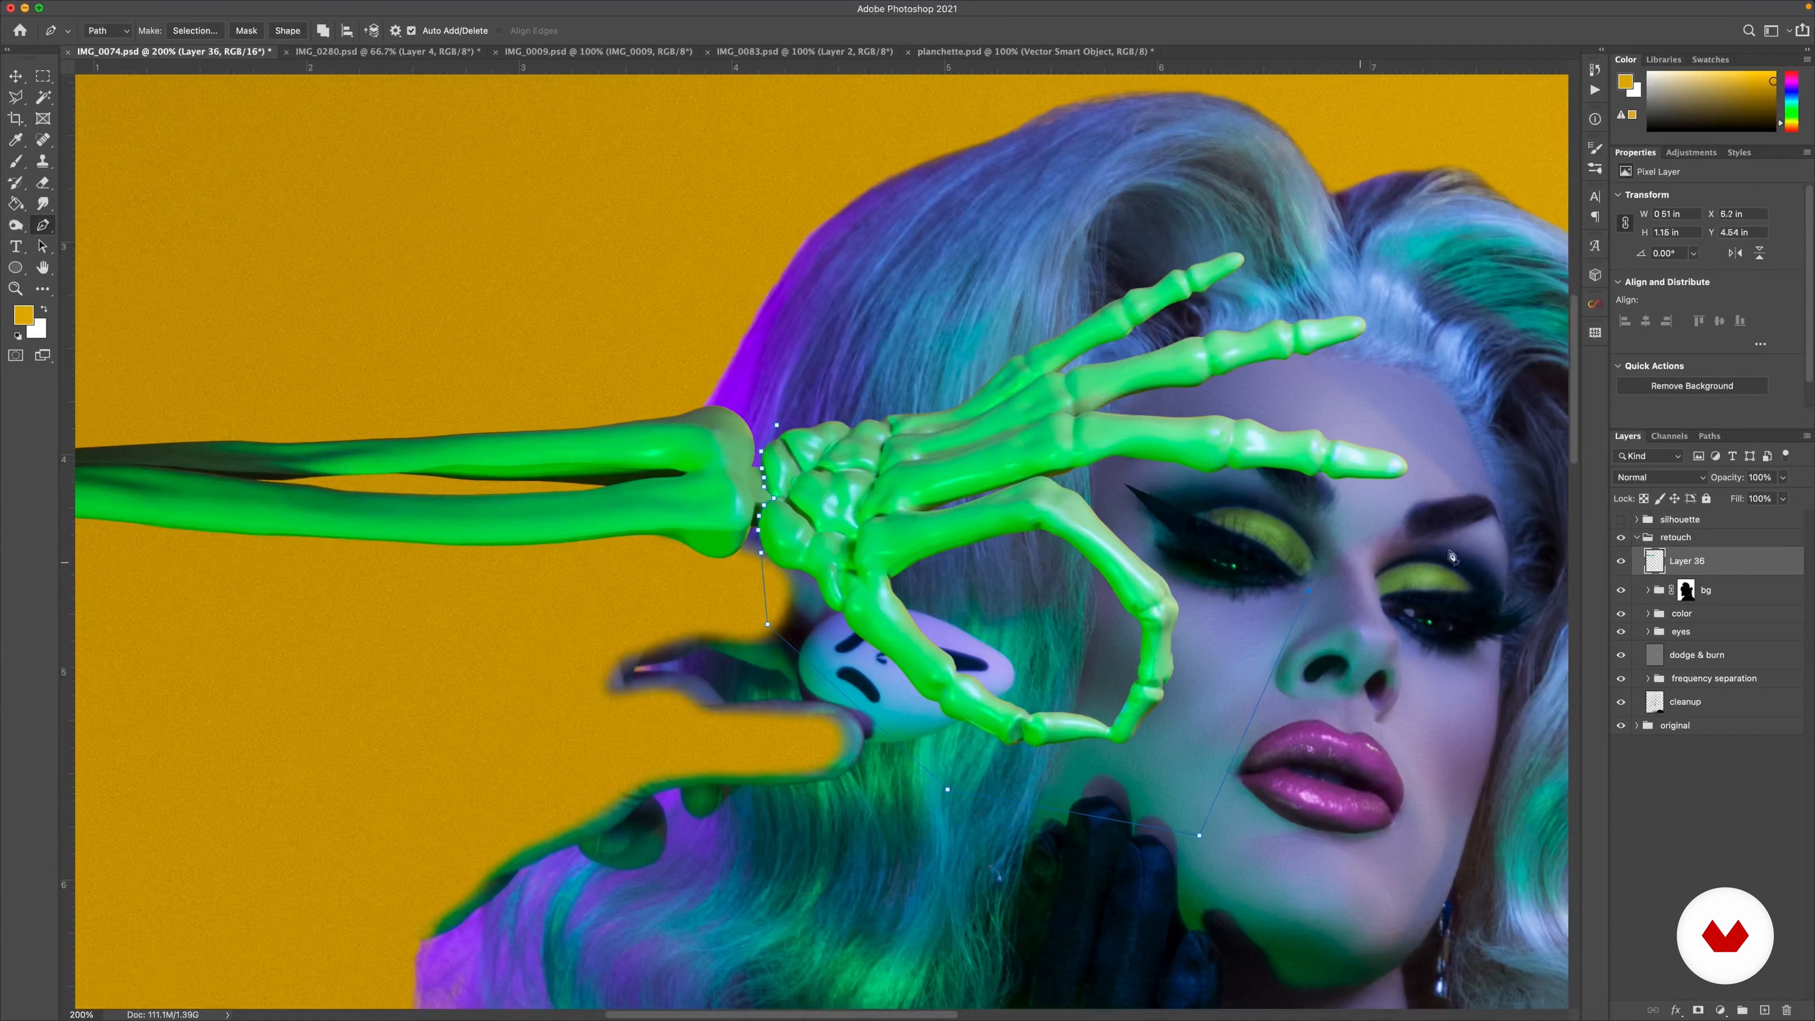Toggle layer filtering on/off switch
1815x1021 pixels.
coord(1785,454)
